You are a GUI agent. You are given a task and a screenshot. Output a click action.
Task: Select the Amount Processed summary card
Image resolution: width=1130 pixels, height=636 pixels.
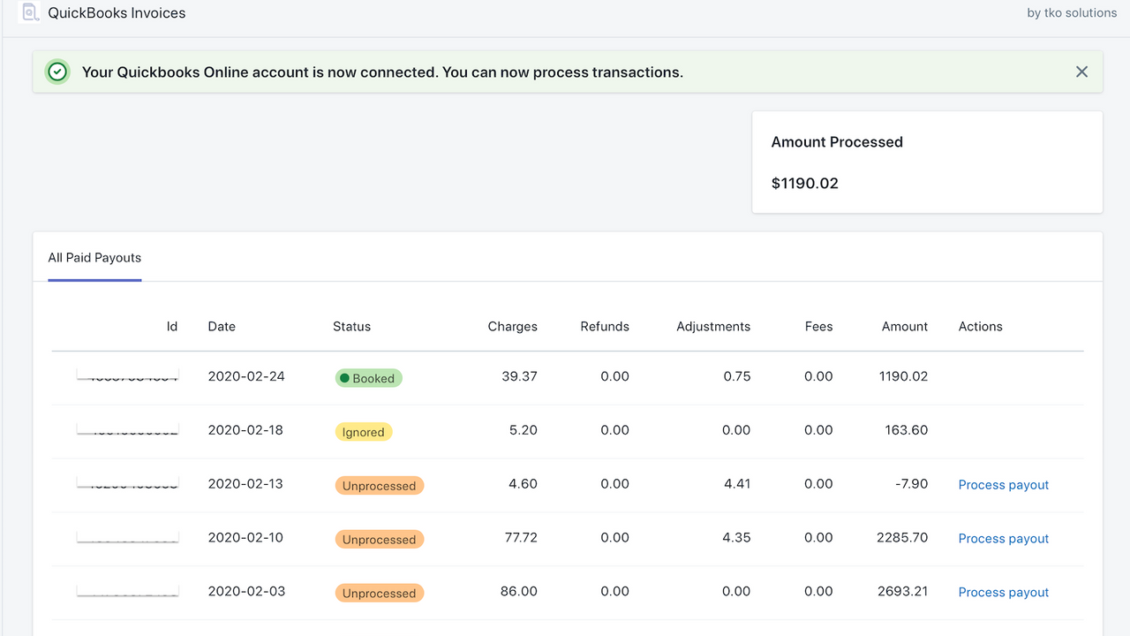point(927,162)
